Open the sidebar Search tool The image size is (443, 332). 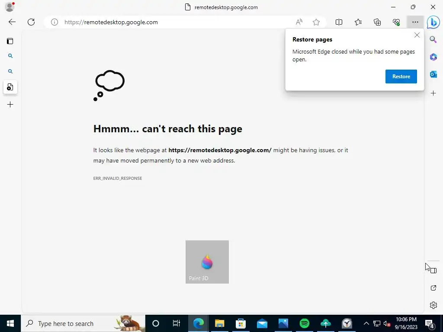(433, 39)
